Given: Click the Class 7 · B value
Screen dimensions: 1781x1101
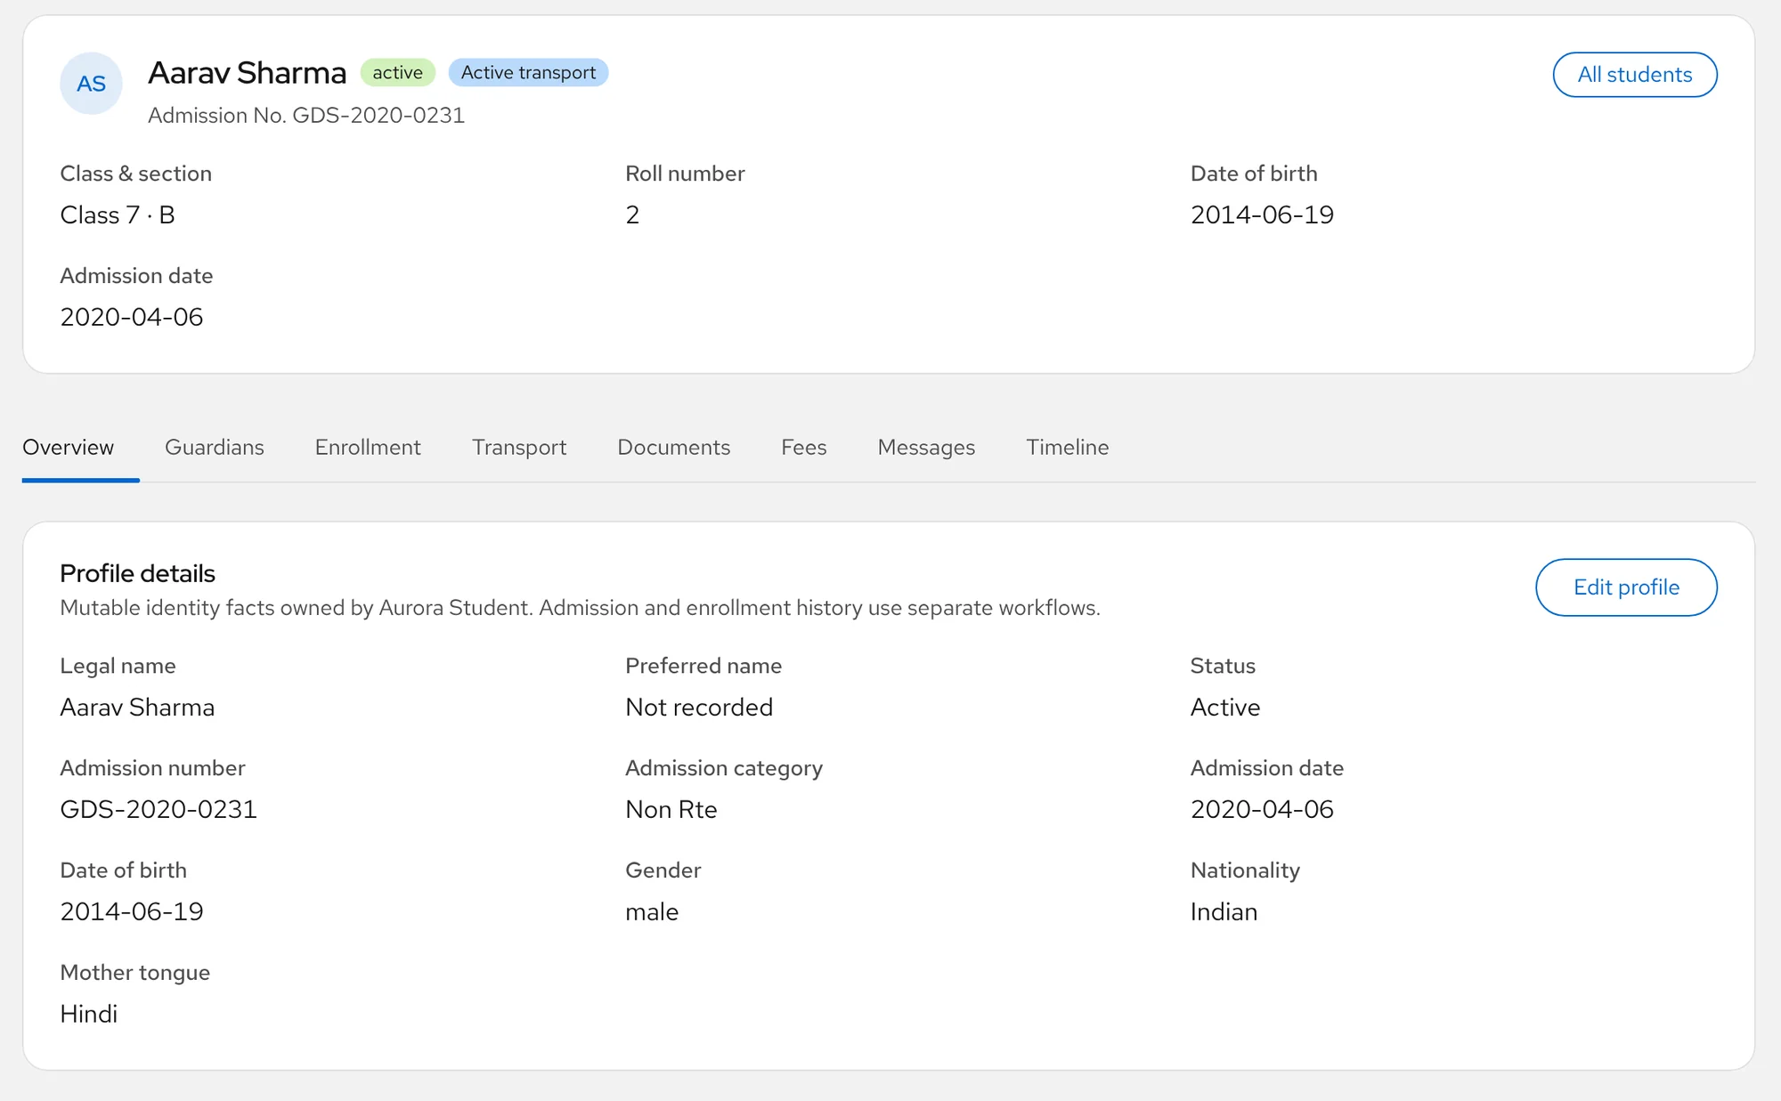Looking at the screenshot, I should (x=118, y=215).
